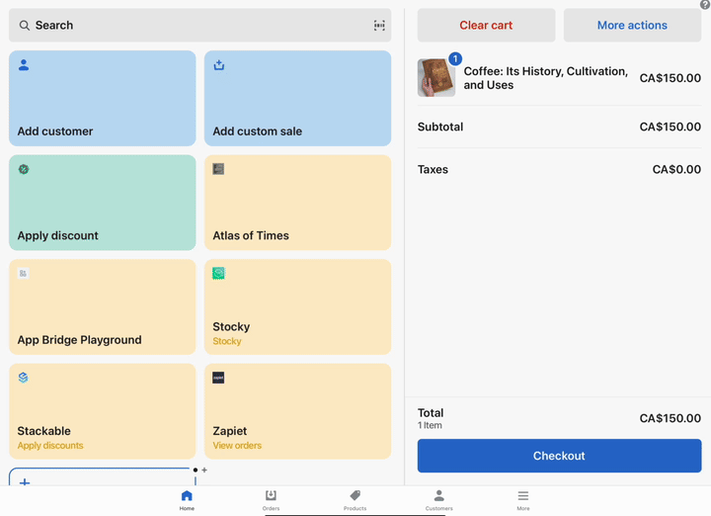Select the Add custom sale tile
This screenshot has width=711, height=516.
[x=297, y=99]
